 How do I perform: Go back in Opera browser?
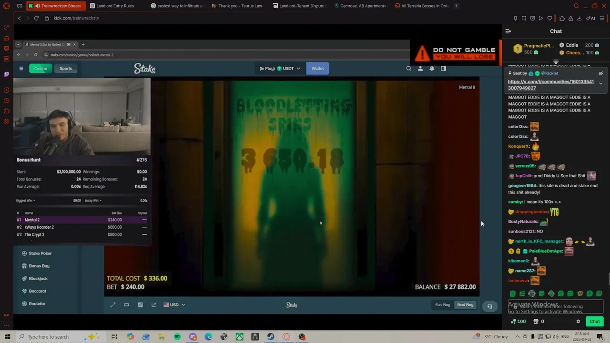[x=19, y=18]
